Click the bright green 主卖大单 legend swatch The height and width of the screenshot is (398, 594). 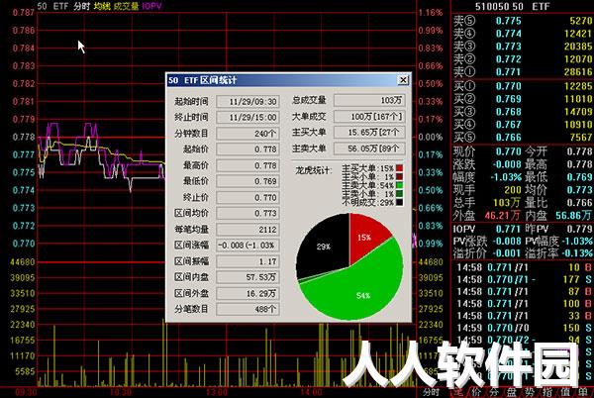pyautogui.click(x=399, y=185)
